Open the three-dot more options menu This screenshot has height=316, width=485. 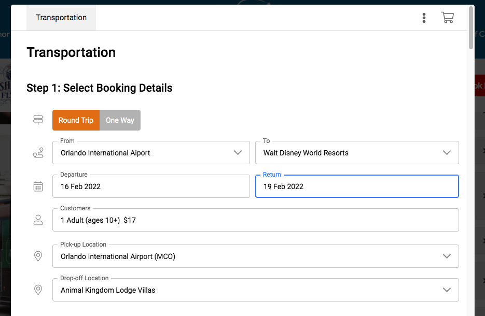click(424, 18)
